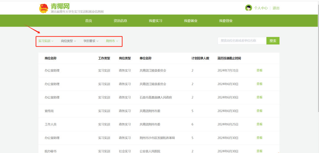Open 资讯信息 navigation item
This screenshot has height=153, width=319.
[x=121, y=21]
